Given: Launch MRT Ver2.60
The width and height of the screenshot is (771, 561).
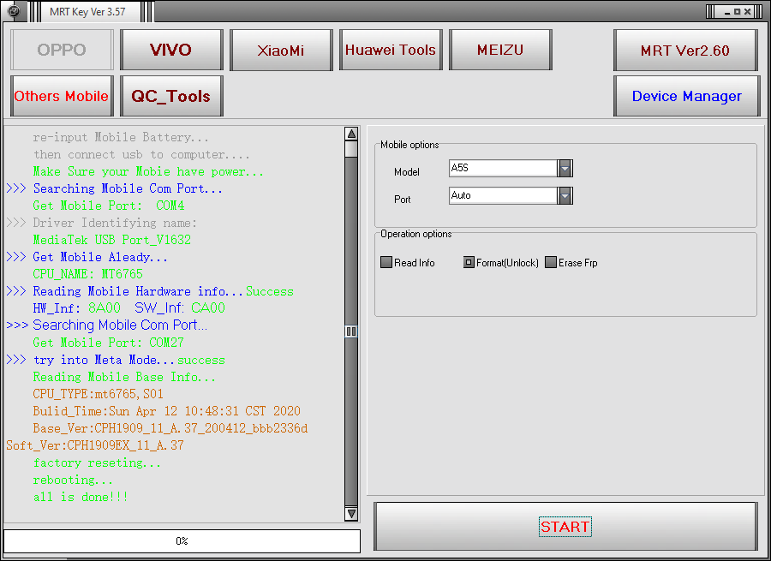Looking at the screenshot, I should (x=685, y=51).
